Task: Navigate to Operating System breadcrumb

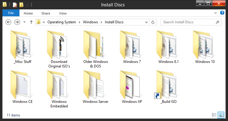Action: [62, 22]
